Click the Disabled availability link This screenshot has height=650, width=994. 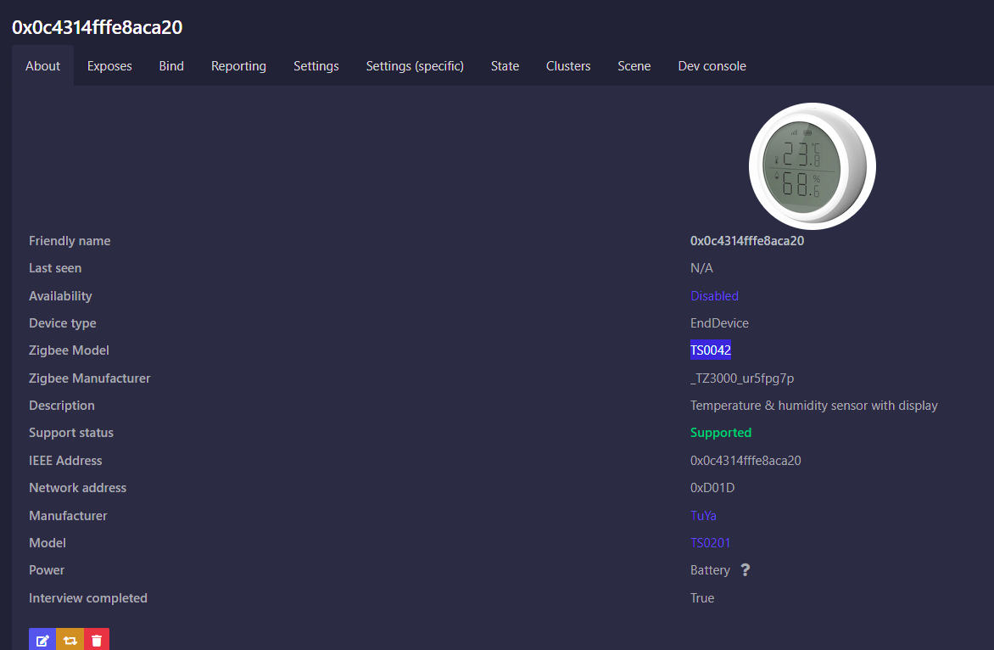pos(714,295)
